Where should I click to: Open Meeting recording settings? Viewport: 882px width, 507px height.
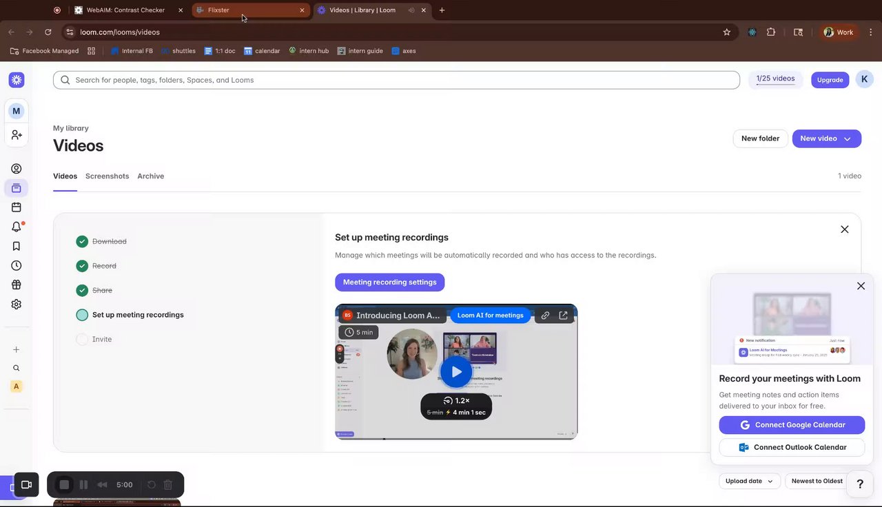pos(389,282)
